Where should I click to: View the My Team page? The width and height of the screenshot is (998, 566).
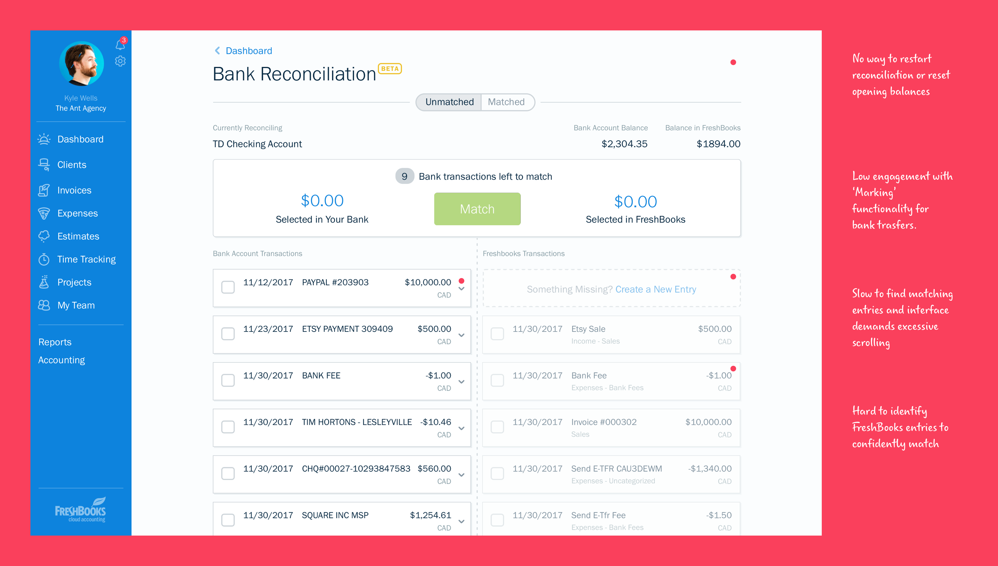(76, 305)
